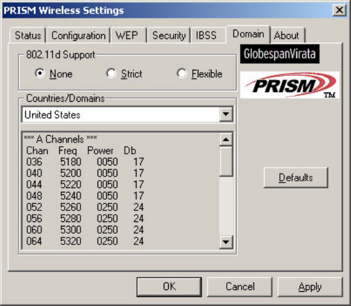Close the PRISM Wireless Settings window
351x306 pixels.
(x=339, y=10)
